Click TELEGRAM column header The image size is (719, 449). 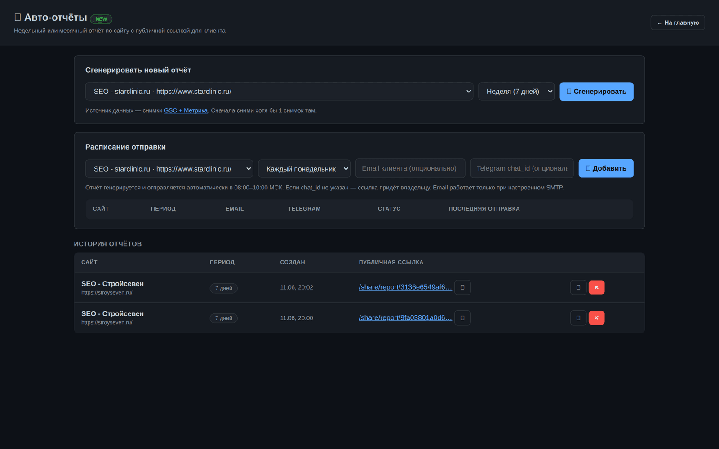click(x=304, y=209)
